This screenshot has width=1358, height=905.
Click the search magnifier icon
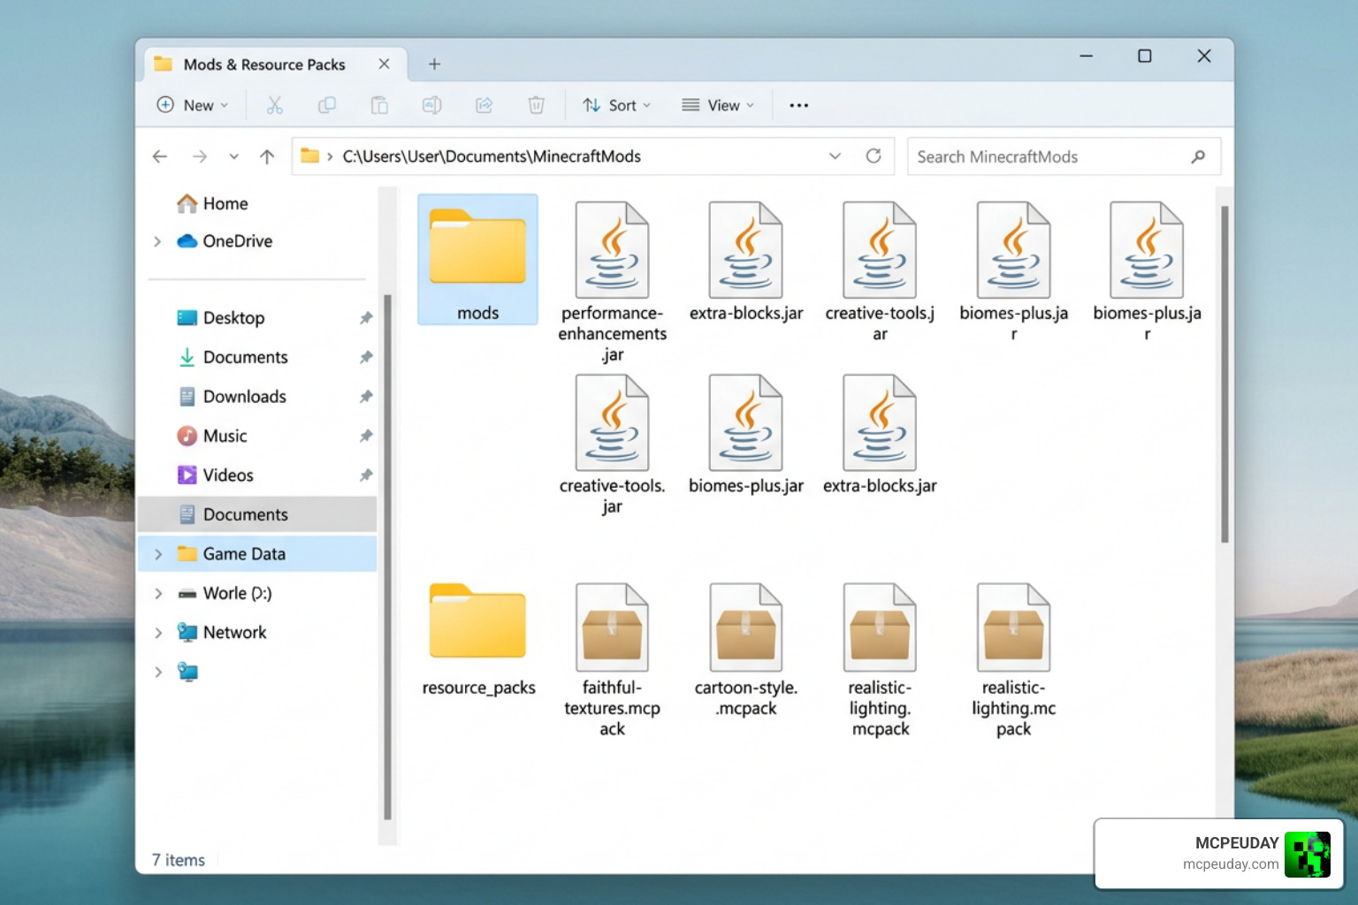(1198, 156)
